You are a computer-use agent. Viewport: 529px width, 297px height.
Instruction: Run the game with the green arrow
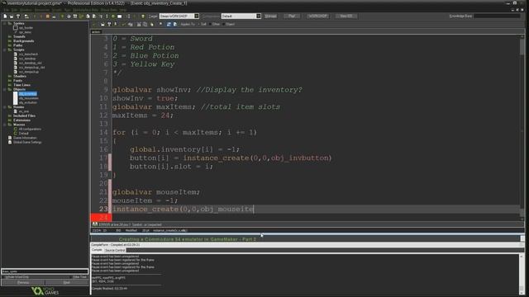(x=35, y=16)
